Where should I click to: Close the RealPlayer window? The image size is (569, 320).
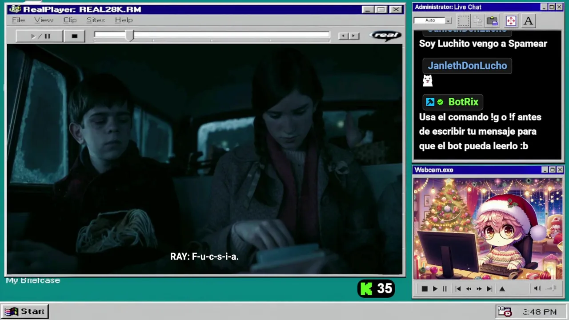coord(395,9)
